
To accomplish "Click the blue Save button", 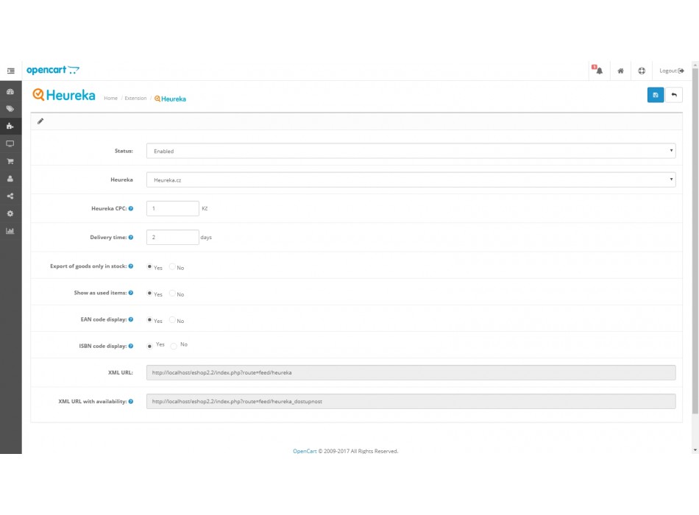I will pos(656,95).
